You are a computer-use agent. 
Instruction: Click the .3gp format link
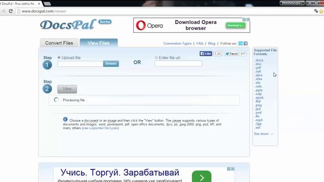click(x=258, y=124)
